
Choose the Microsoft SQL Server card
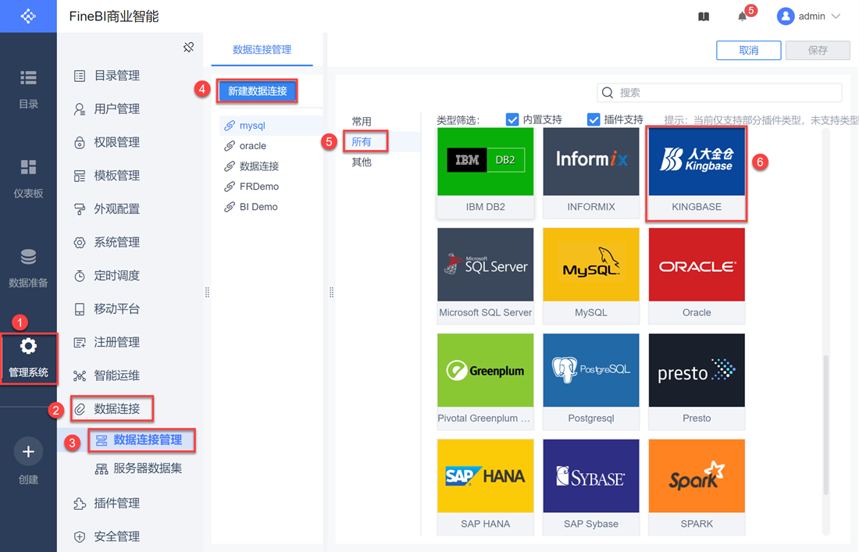[486, 276]
